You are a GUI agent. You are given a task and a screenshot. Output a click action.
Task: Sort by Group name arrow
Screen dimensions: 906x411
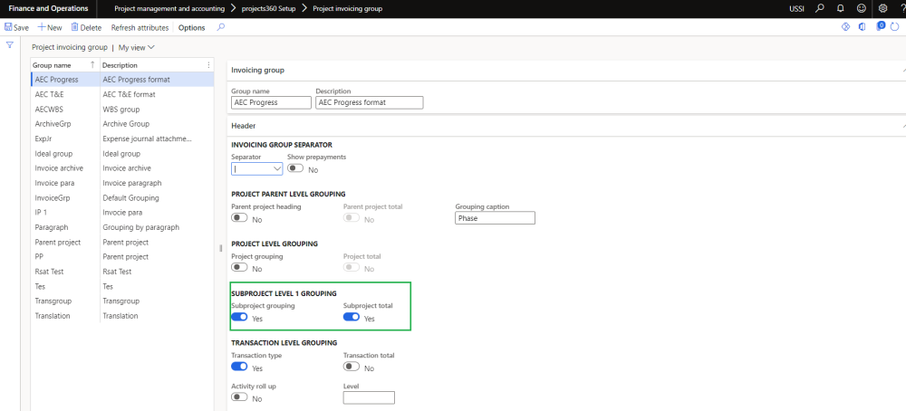tap(92, 65)
